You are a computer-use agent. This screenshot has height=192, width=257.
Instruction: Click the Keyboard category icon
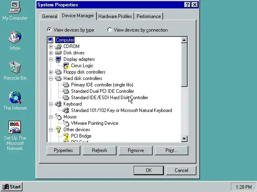58,104
